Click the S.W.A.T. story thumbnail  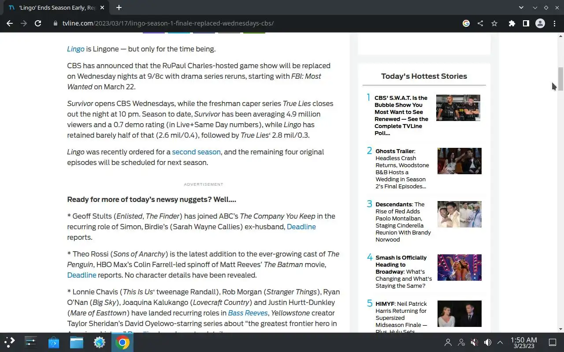[458, 107]
